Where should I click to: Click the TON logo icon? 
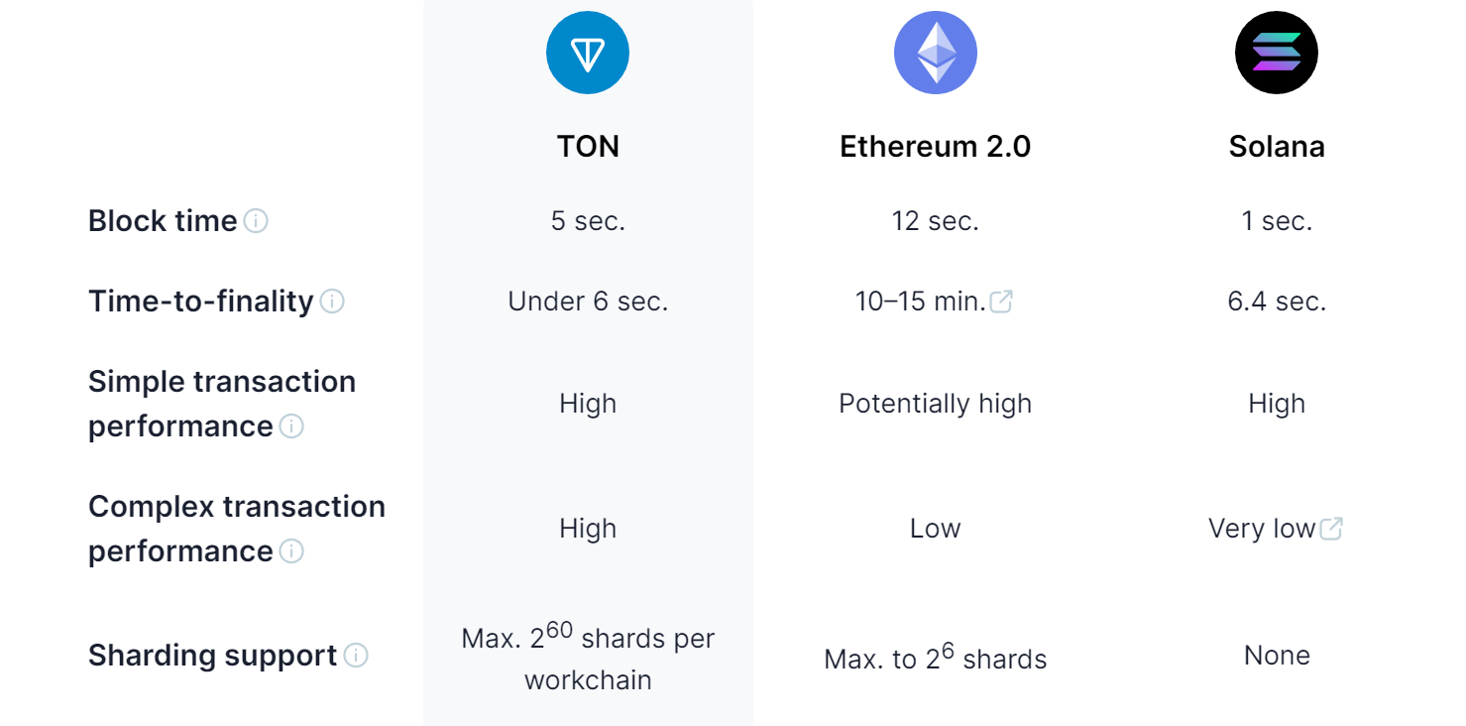[x=588, y=53]
